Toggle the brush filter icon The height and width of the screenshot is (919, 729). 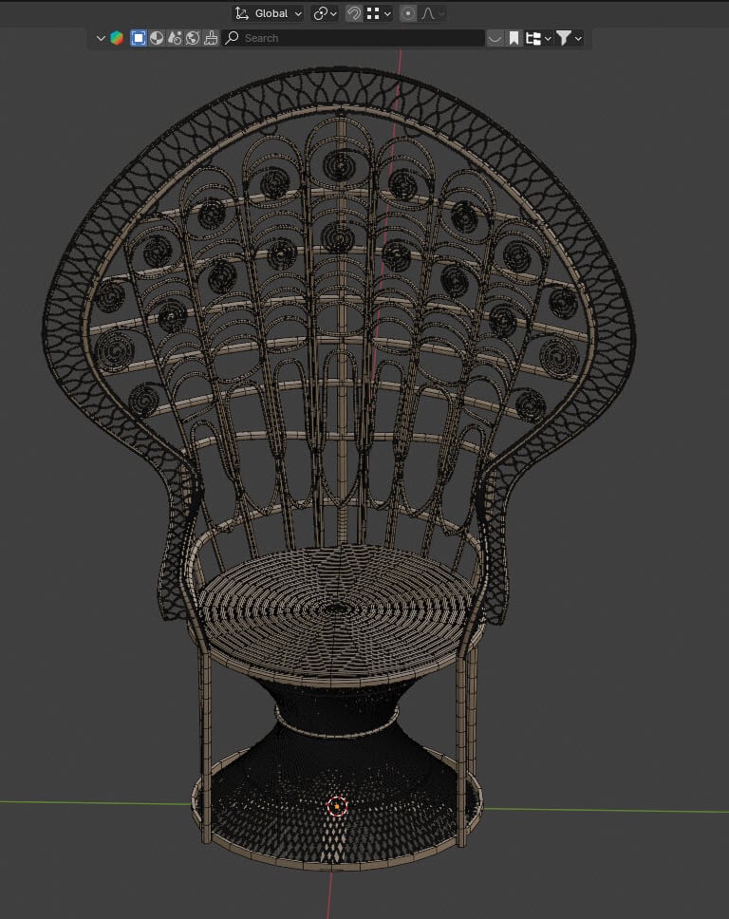pyautogui.click(x=211, y=38)
